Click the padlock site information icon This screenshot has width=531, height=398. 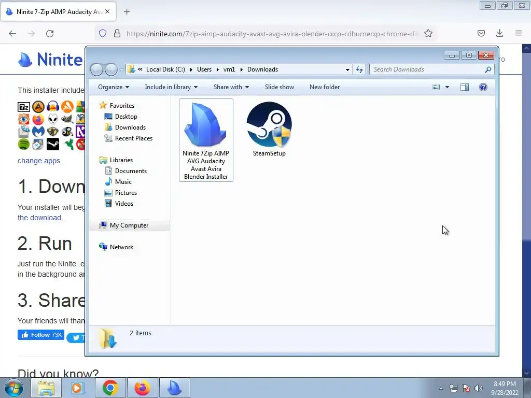(117, 33)
